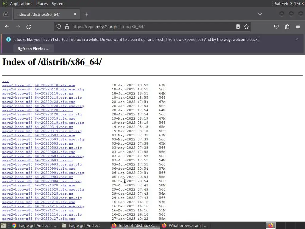Open msys2-base-x86_64-20221028.tar.xz.sig link
Viewport: 305px width, 229px height.
click(x=42, y=198)
